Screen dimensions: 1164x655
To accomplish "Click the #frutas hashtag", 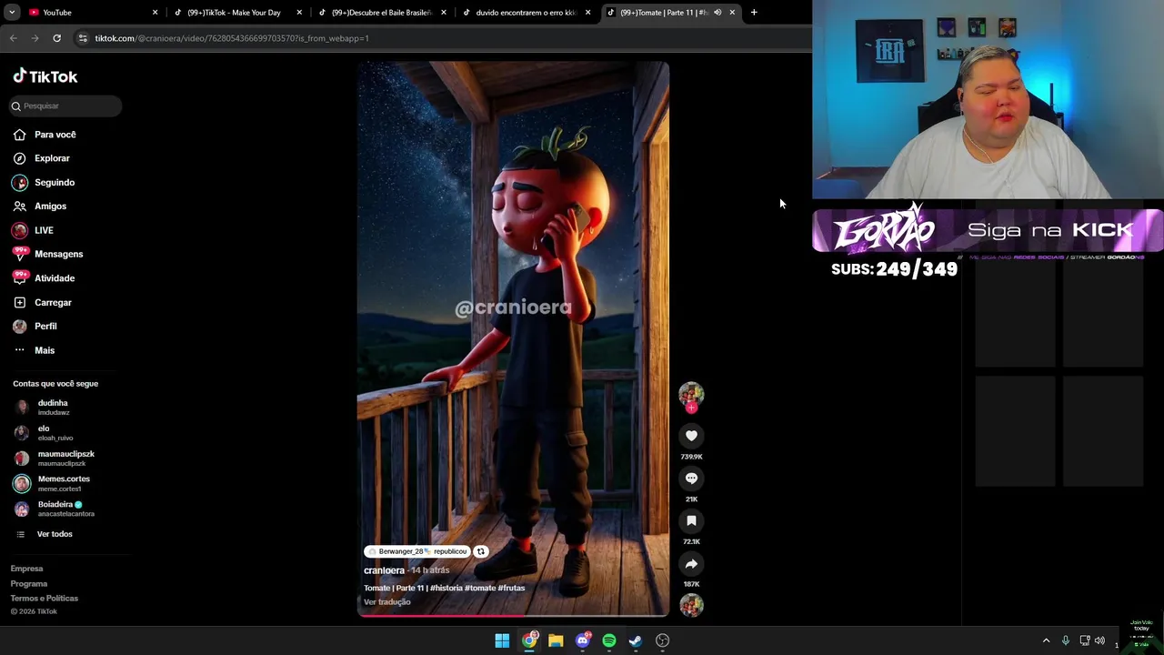I will pyautogui.click(x=511, y=588).
